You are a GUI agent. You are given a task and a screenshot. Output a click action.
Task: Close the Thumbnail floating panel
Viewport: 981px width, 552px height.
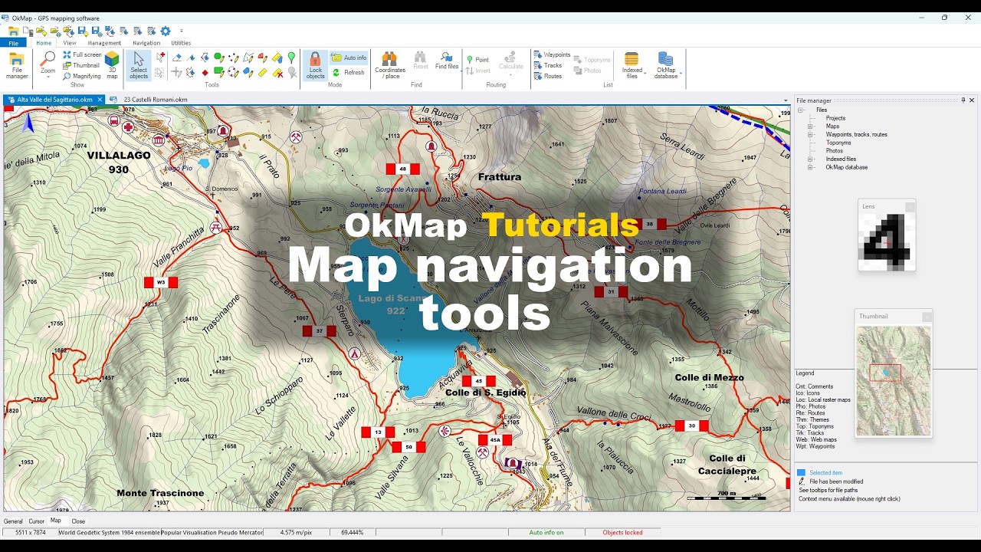click(927, 317)
